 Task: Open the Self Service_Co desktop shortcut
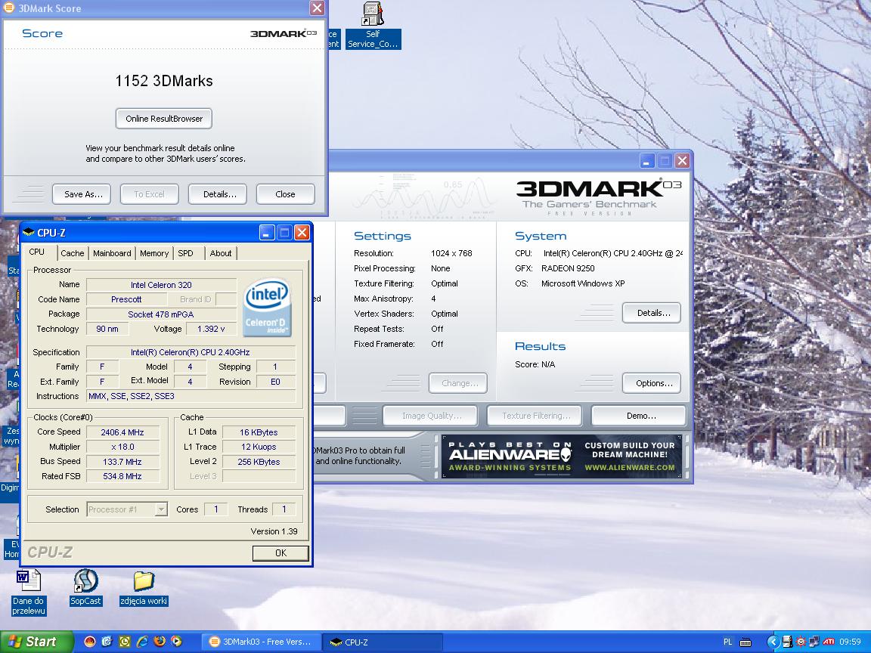coord(373,25)
